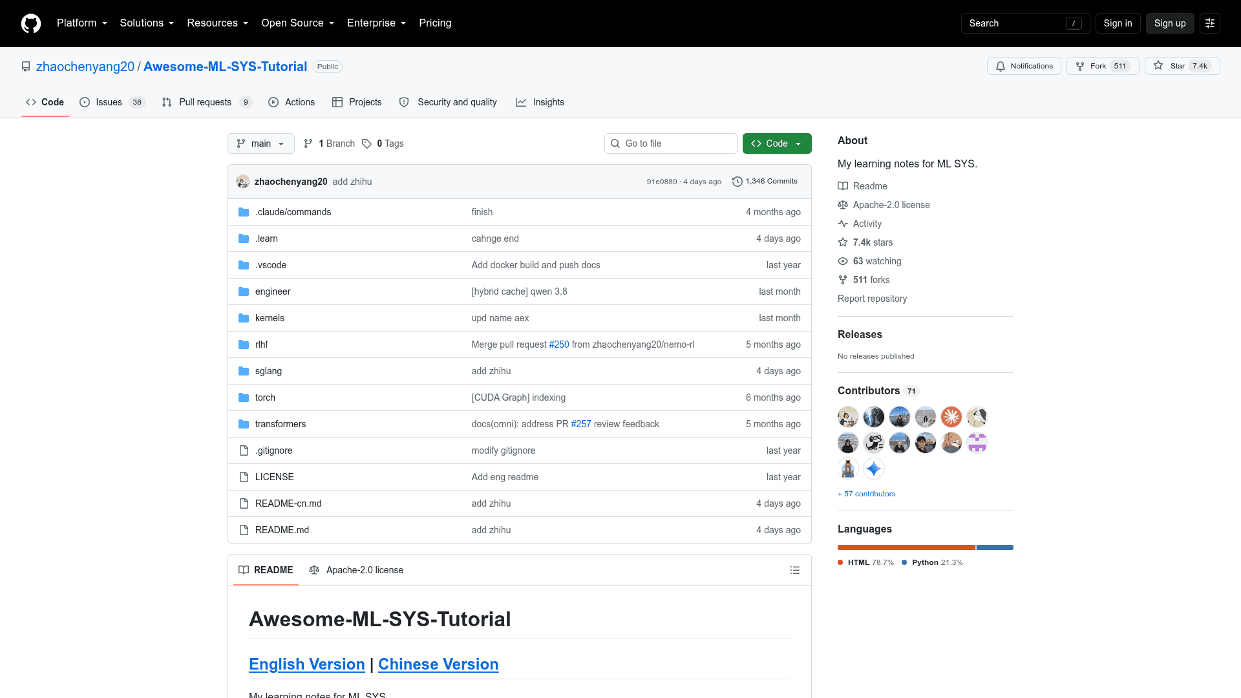Open pull request #250 link
This screenshot has height=698, width=1241.
coord(559,344)
